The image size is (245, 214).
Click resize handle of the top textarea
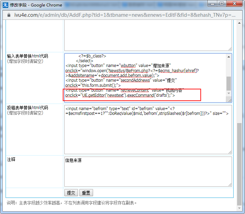coord(230,49)
